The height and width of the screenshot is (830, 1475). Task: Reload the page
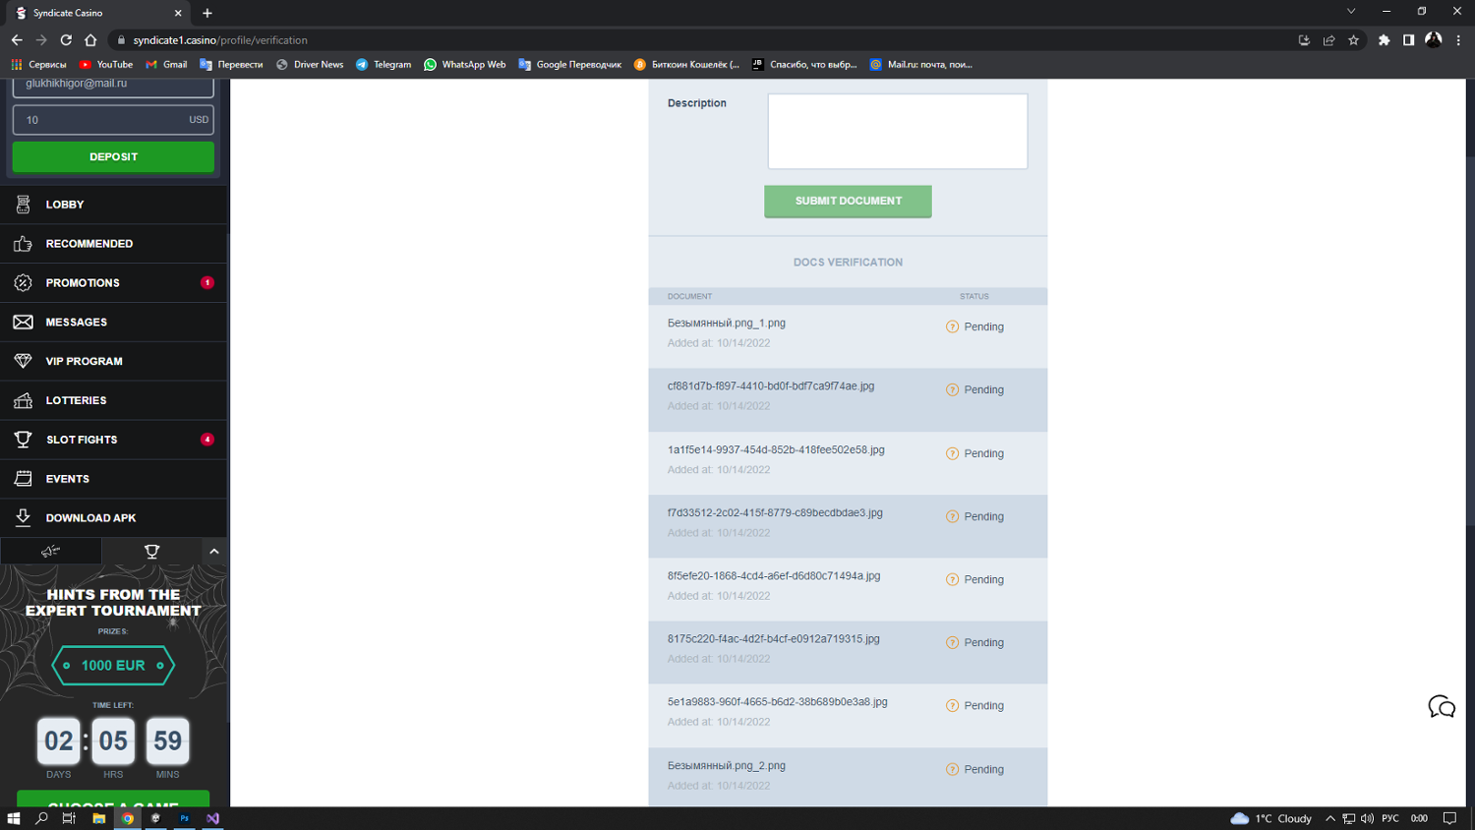click(x=66, y=40)
